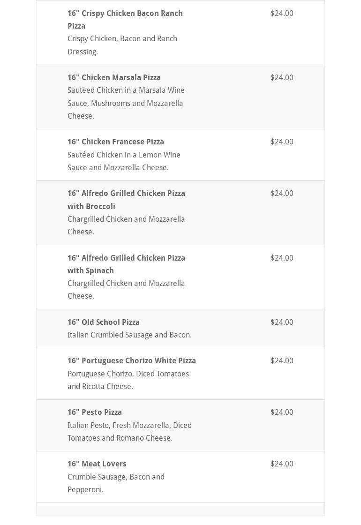Choose 16" Alfredo Grilled Chicken Pizza with Broccoli
This screenshot has height=525, width=361.
(126, 200)
